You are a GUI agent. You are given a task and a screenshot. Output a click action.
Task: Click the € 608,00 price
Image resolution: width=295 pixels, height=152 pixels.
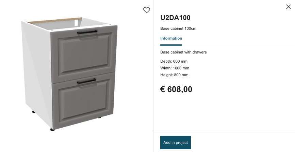point(176,89)
